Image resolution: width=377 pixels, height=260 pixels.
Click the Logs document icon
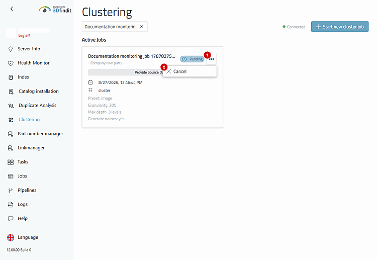(x=11, y=205)
